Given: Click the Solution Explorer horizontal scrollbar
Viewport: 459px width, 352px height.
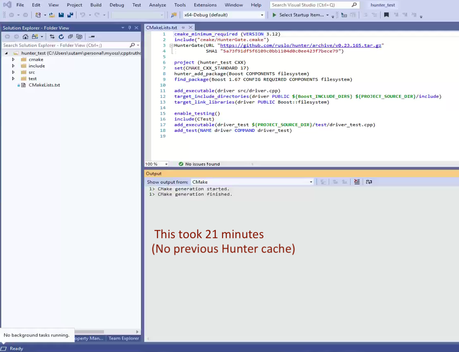Looking at the screenshot, I should (89, 332).
